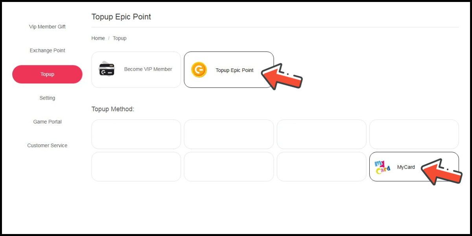This screenshot has width=472, height=236.
Task: Go to Exchange Point in the sidebar
Action: click(47, 50)
